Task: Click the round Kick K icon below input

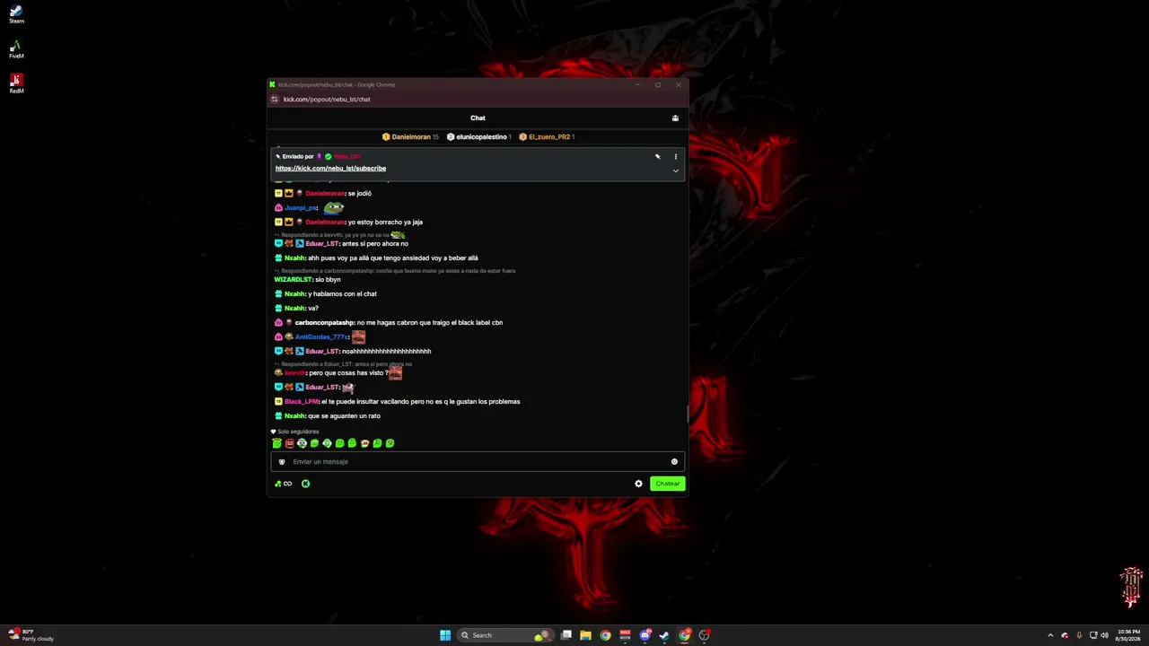Action: (x=305, y=484)
